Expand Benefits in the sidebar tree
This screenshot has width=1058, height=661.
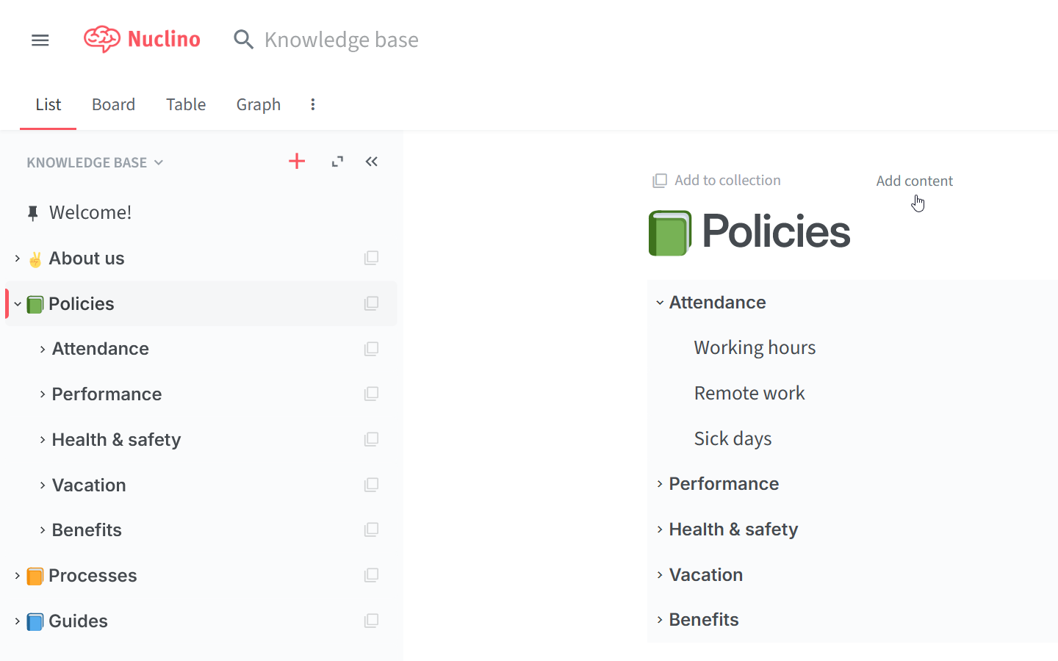[43, 530]
